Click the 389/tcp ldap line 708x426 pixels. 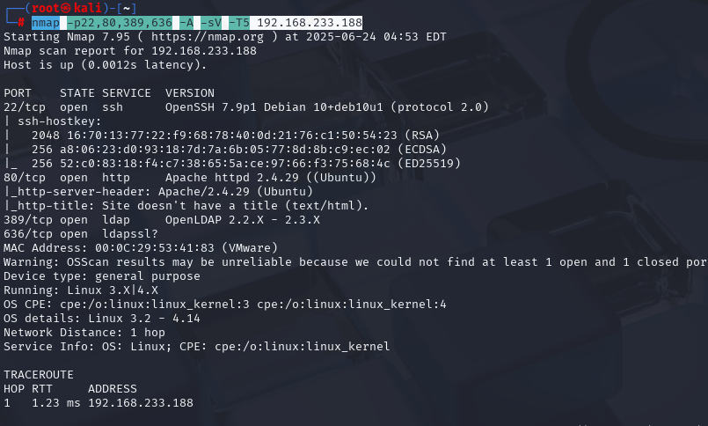tap(162, 220)
